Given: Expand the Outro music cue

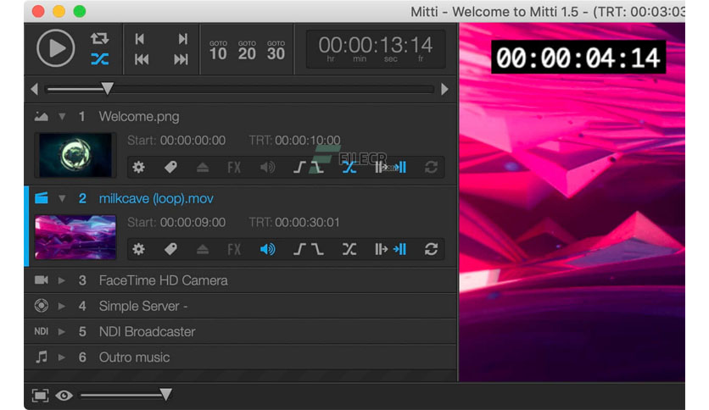Looking at the screenshot, I should point(62,357).
